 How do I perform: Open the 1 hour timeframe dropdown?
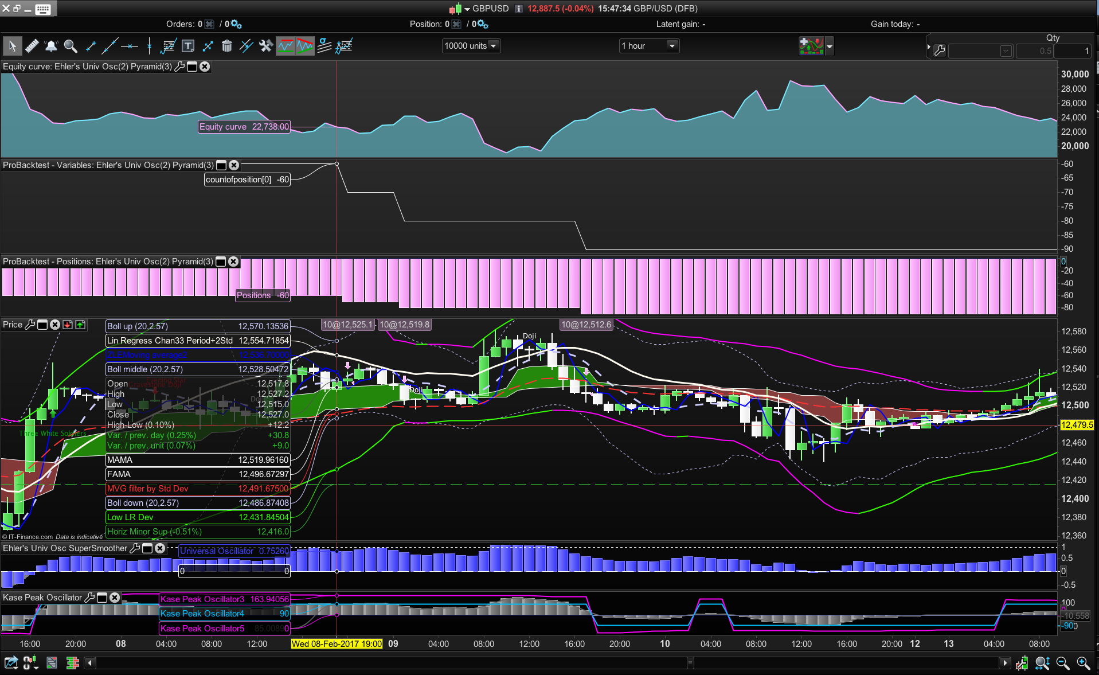pyautogui.click(x=649, y=46)
